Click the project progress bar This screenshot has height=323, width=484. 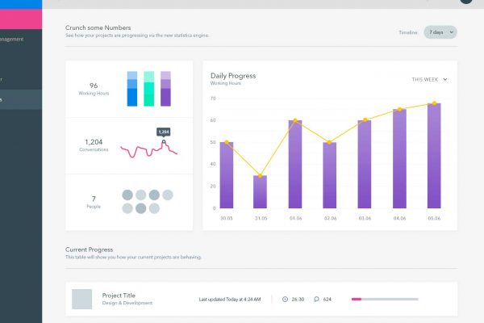click(384, 300)
